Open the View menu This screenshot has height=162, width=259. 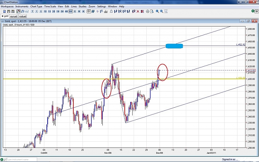[x=60, y=7]
